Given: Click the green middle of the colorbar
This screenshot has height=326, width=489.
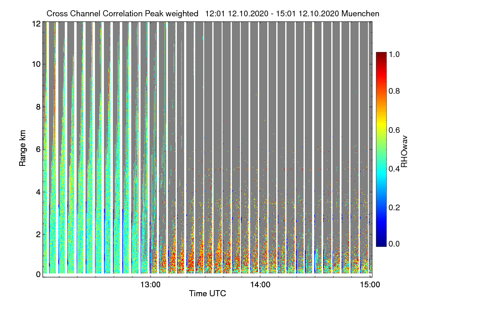Looking at the screenshot, I should 381,149.
